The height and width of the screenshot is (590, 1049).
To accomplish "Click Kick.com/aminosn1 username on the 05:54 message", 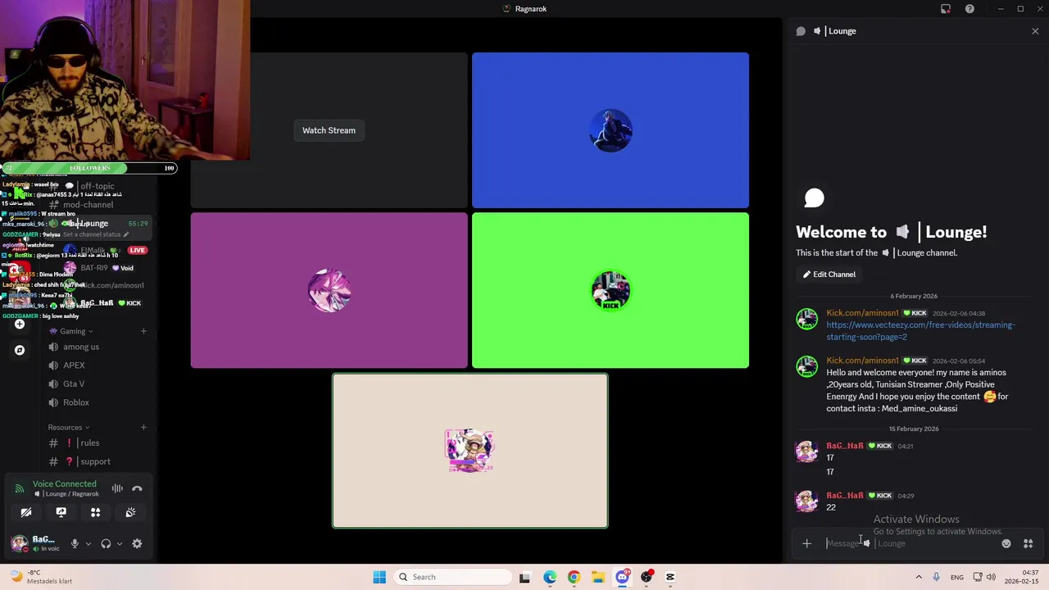I will tap(862, 361).
